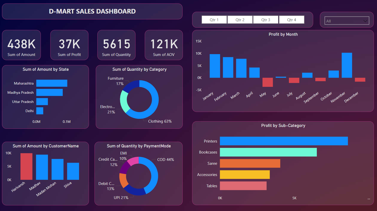Select the Delhi bar in state chart
Image resolution: width=377 pixels, height=211 pixels.
click(x=40, y=111)
